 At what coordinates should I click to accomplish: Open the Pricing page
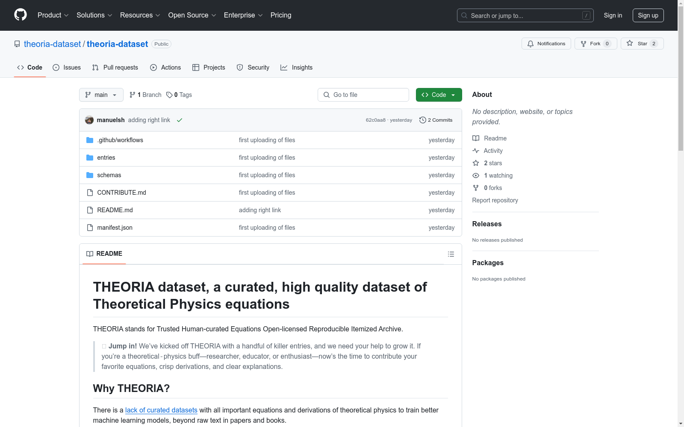tap(281, 15)
